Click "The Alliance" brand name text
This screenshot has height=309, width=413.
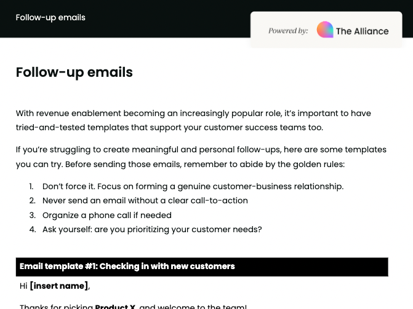tap(362, 31)
